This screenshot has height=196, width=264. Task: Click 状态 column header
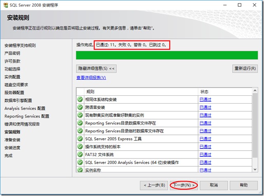tap(225, 92)
